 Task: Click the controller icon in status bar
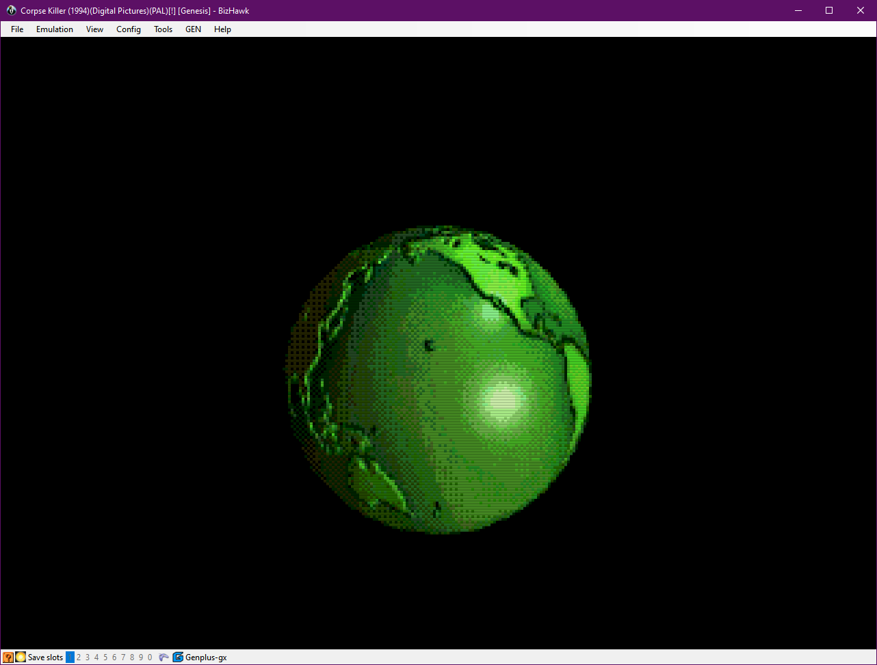pyautogui.click(x=163, y=657)
